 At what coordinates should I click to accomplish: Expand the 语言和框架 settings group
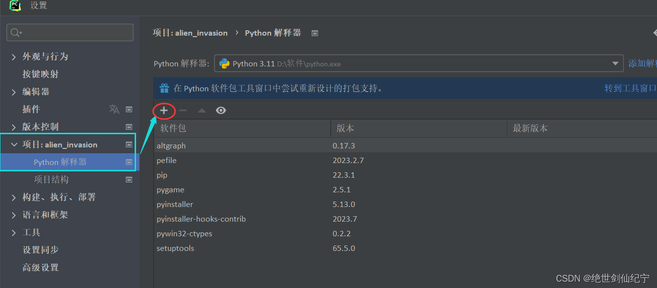[x=14, y=215]
